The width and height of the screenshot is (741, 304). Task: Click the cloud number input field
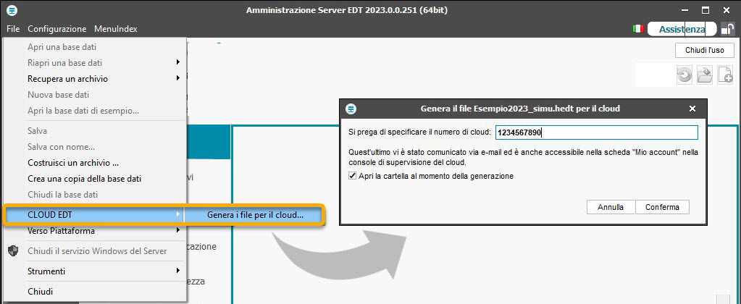coord(596,132)
